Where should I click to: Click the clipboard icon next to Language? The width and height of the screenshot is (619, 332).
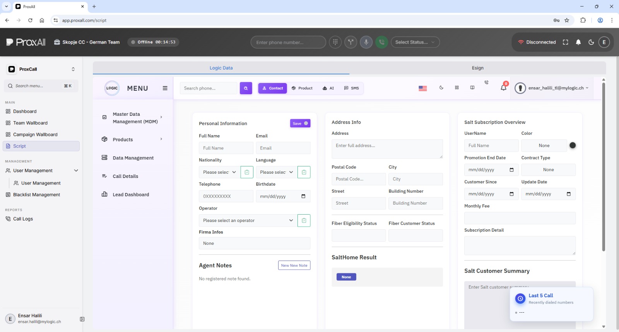(304, 172)
